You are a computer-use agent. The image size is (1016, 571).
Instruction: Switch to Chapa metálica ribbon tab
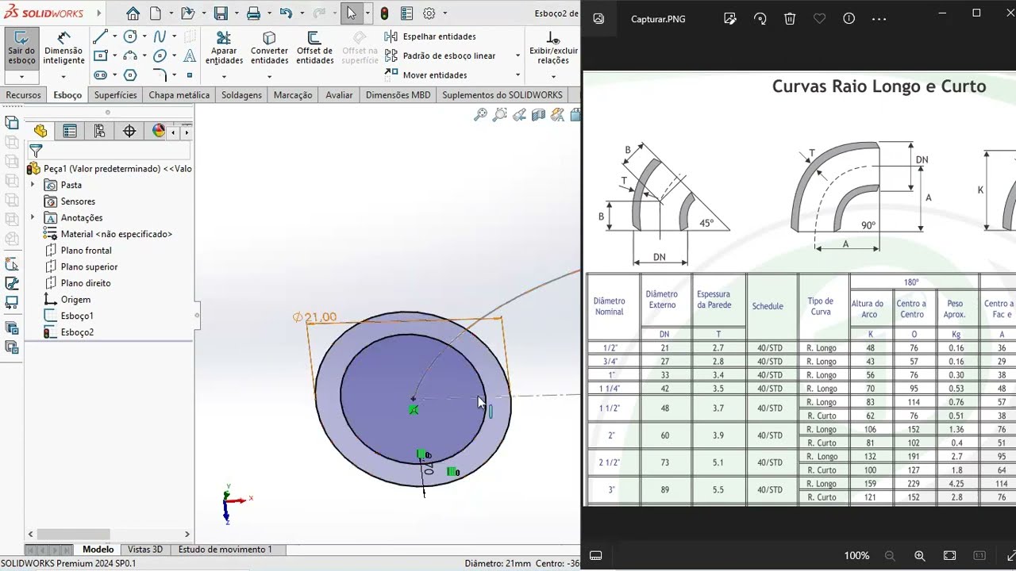click(179, 95)
